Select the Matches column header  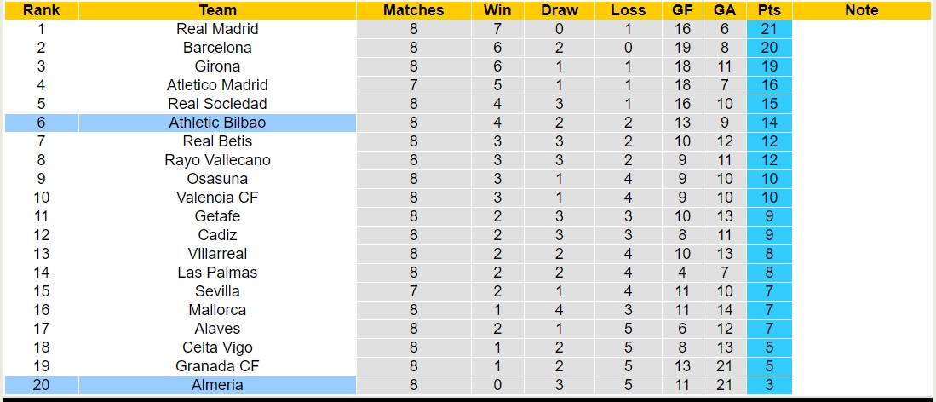pyautogui.click(x=413, y=10)
